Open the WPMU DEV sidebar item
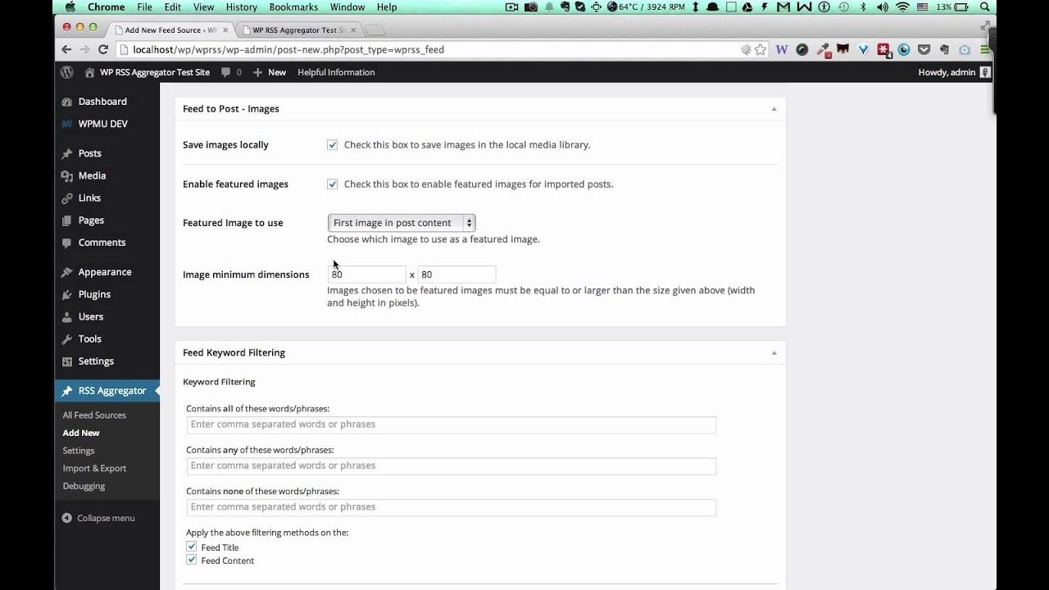 tap(102, 124)
